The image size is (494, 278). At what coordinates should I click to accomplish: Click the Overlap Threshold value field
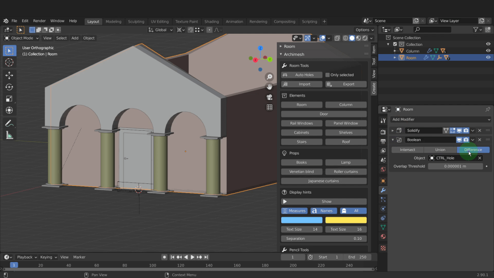tap(455, 167)
